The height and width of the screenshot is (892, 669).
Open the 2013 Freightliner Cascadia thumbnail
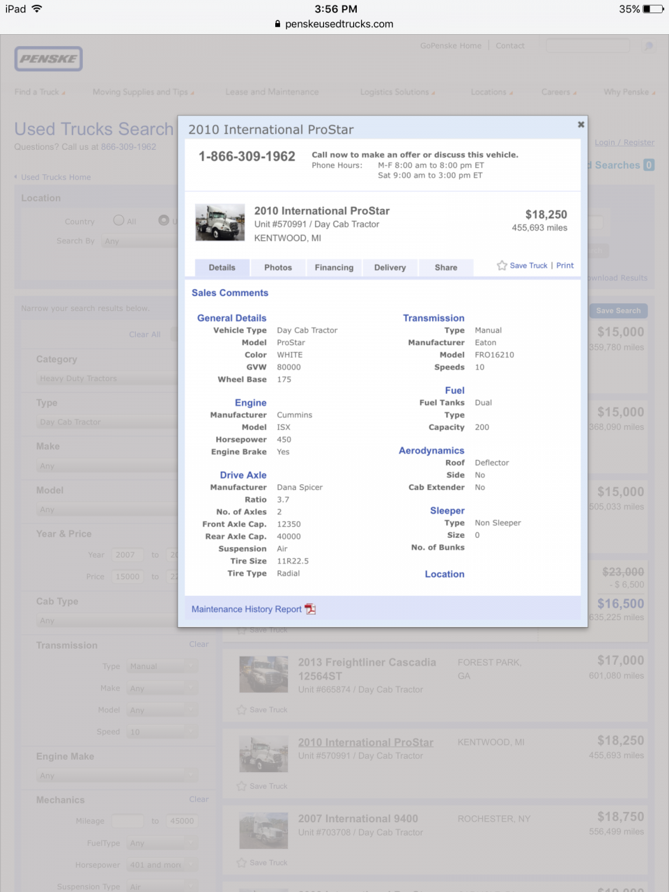263,674
